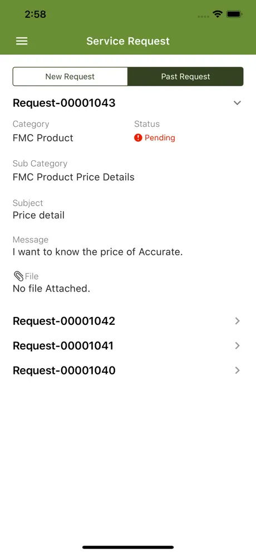Tap the Service Request header title

tap(128, 41)
